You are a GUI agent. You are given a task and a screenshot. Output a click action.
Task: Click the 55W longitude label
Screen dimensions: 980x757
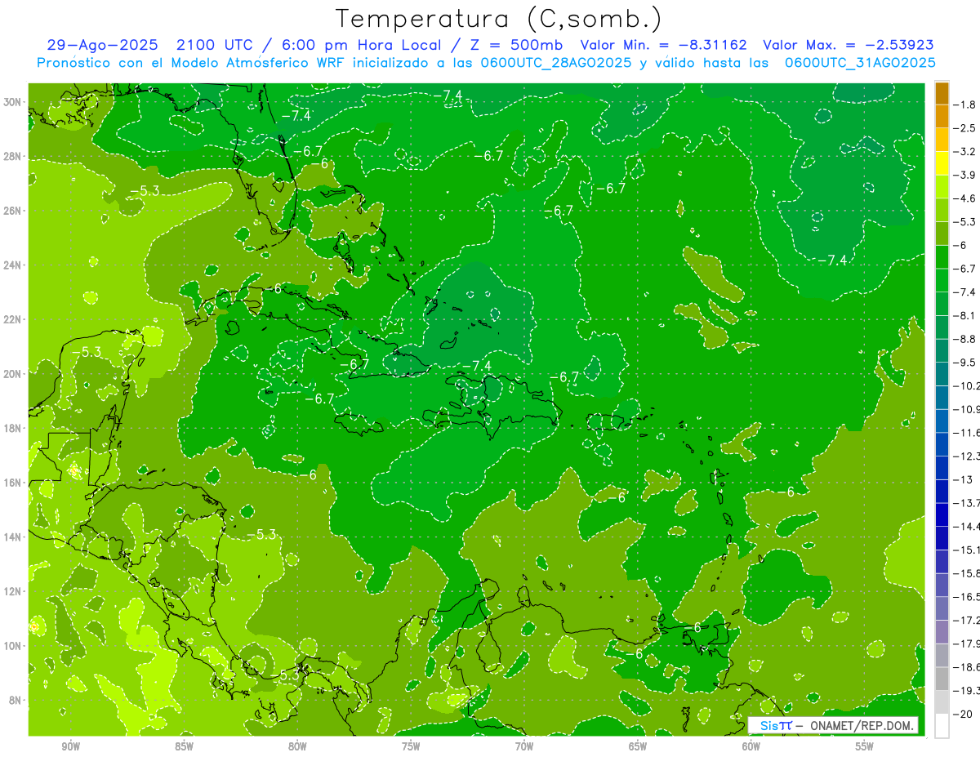[865, 746]
